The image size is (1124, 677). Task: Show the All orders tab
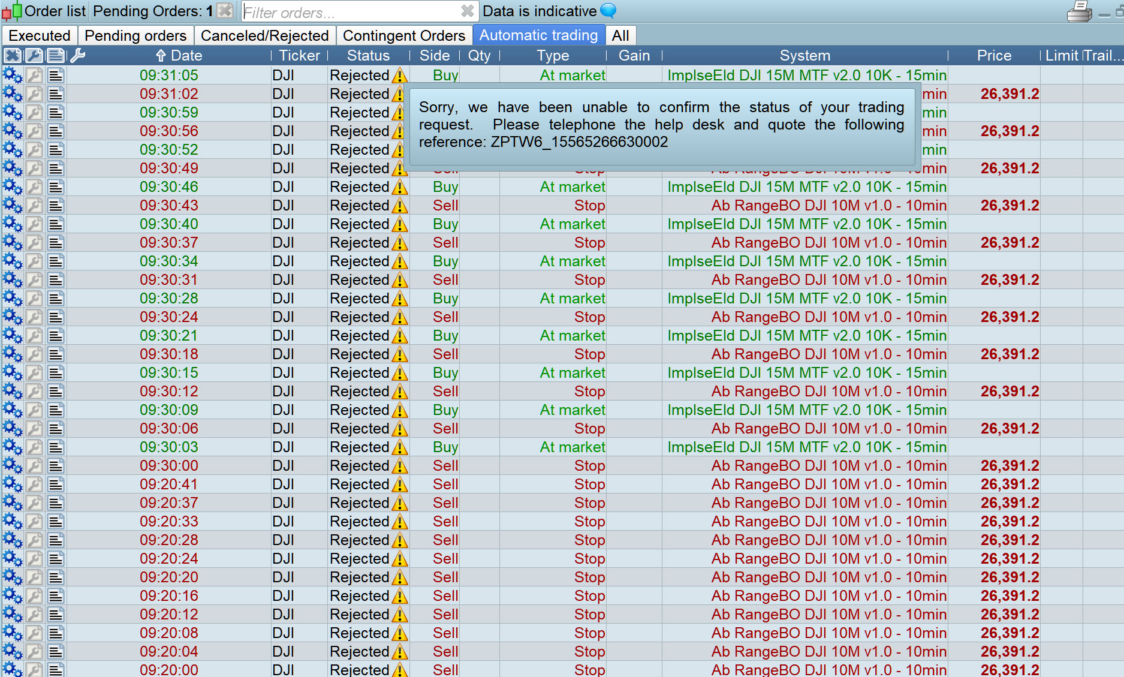click(x=620, y=35)
